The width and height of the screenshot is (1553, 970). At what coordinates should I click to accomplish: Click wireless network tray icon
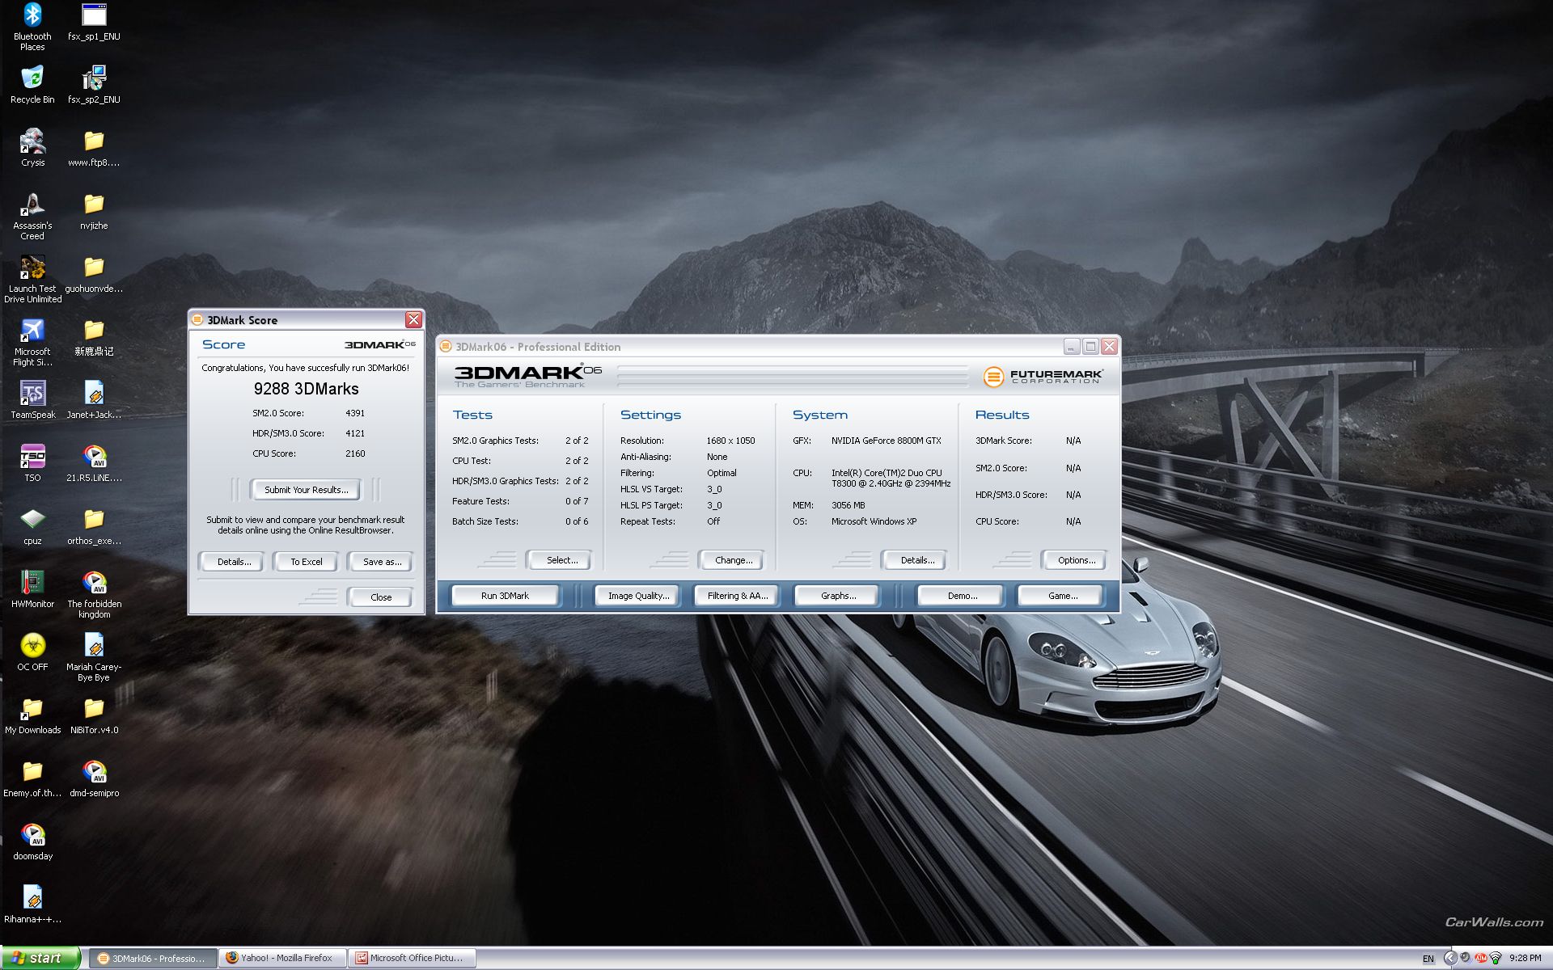1496,959
